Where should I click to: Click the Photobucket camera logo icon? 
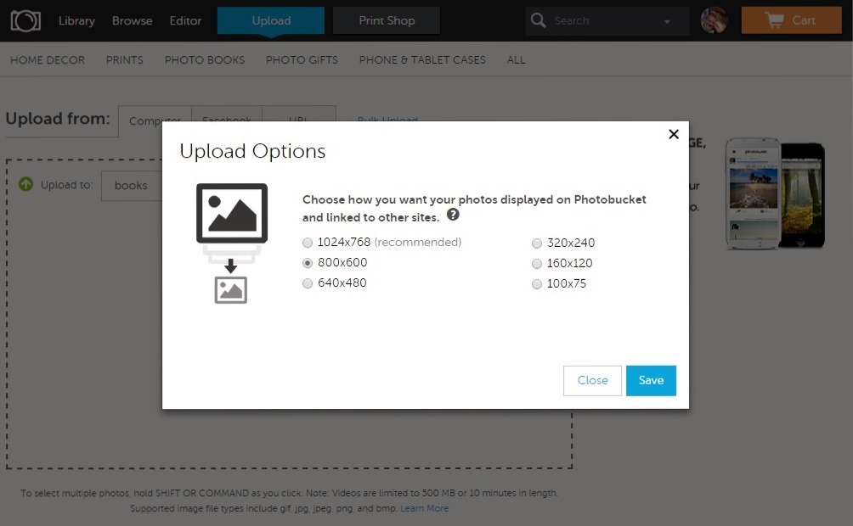pos(25,20)
